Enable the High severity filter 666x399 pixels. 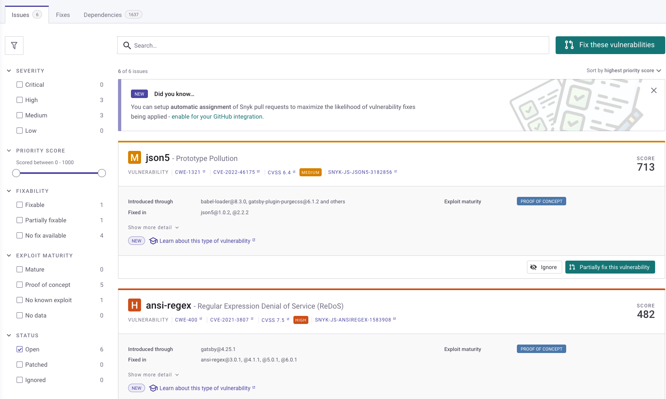pos(19,100)
